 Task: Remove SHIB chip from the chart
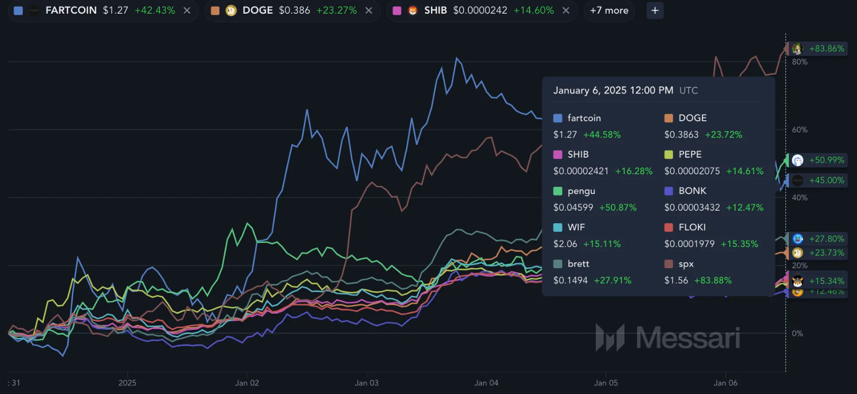[566, 11]
